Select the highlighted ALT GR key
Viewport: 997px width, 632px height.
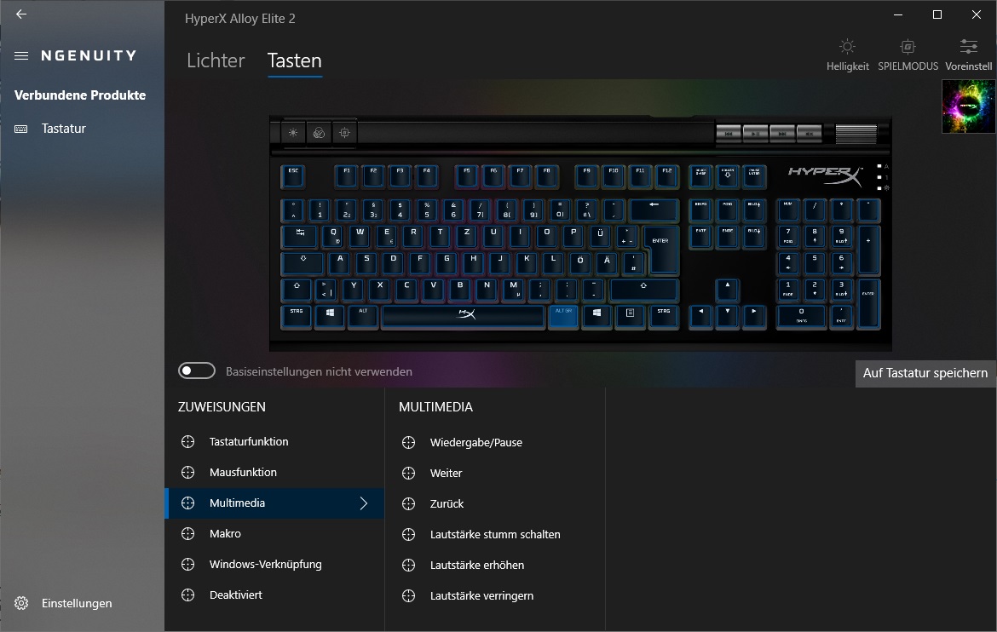click(x=563, y=317)
